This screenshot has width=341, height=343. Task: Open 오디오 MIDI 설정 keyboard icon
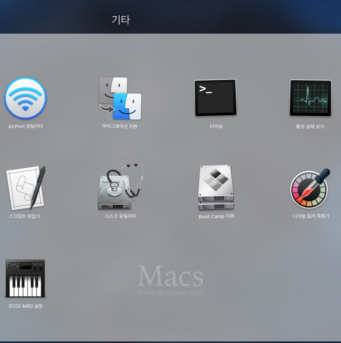[x=25, y=278]
